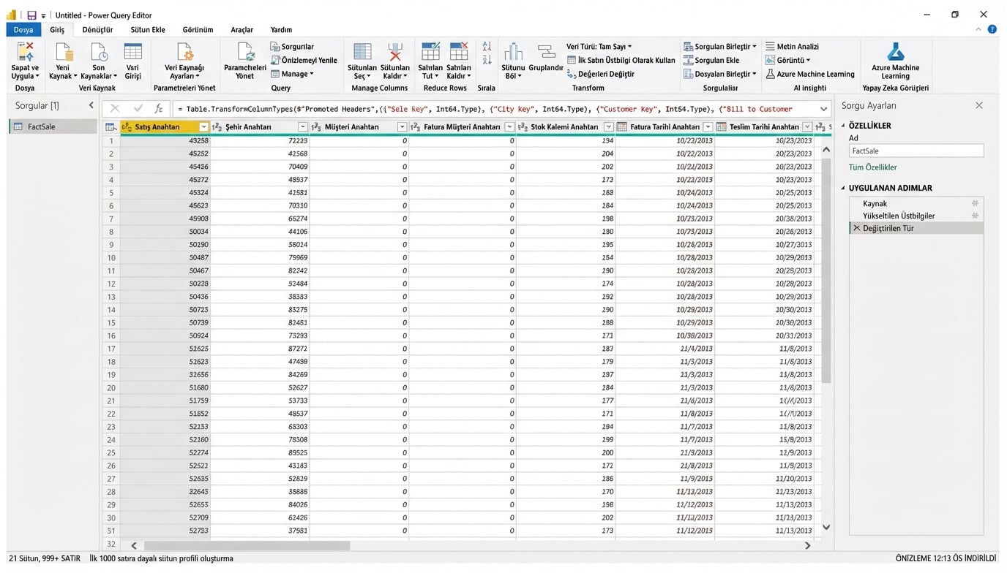Click save icon in title bar
Screen dimensions: 1007x573
31,15
